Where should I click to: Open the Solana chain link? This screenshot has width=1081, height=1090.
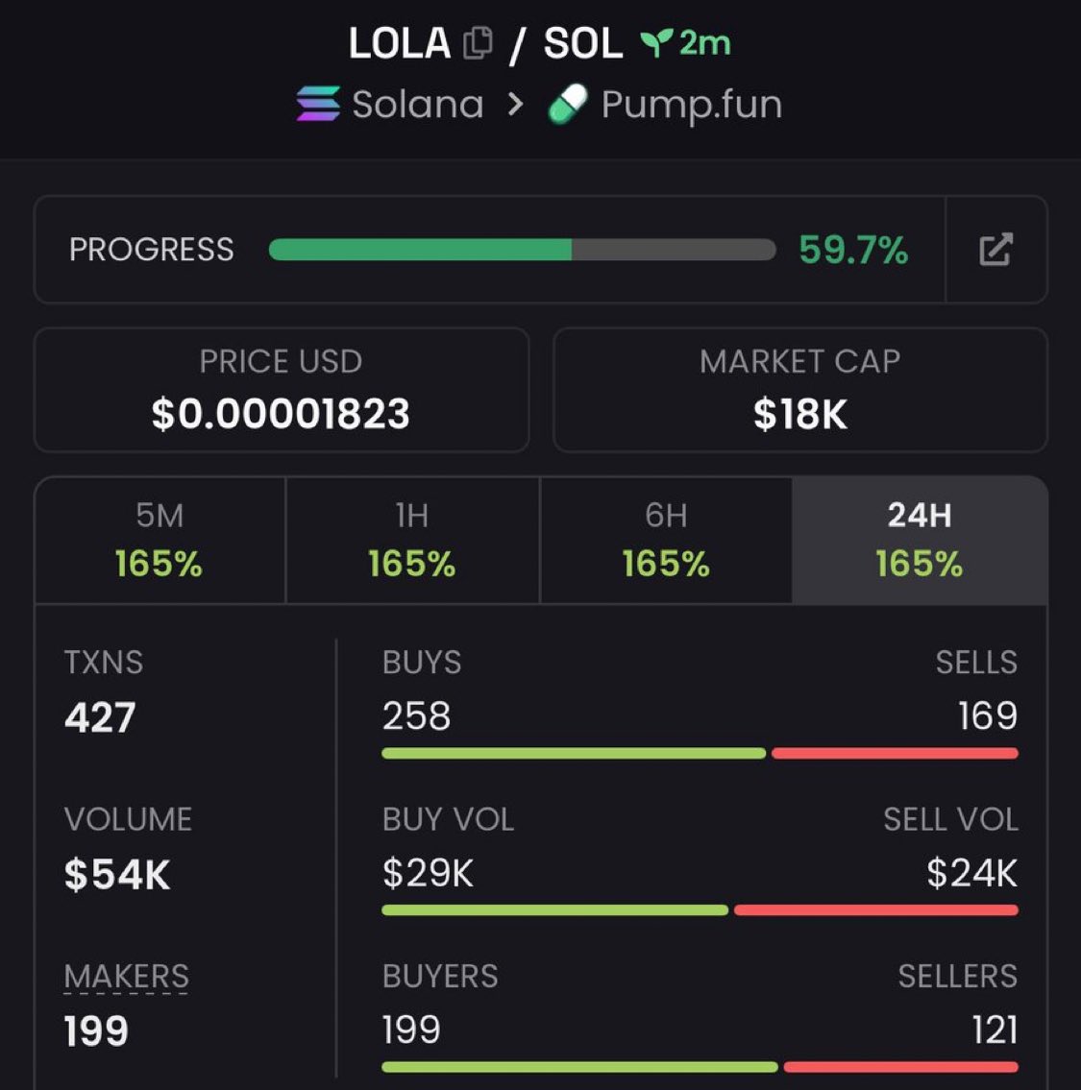[x=417, y=104]
